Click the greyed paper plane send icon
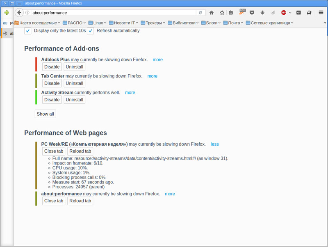 (273, 13)
